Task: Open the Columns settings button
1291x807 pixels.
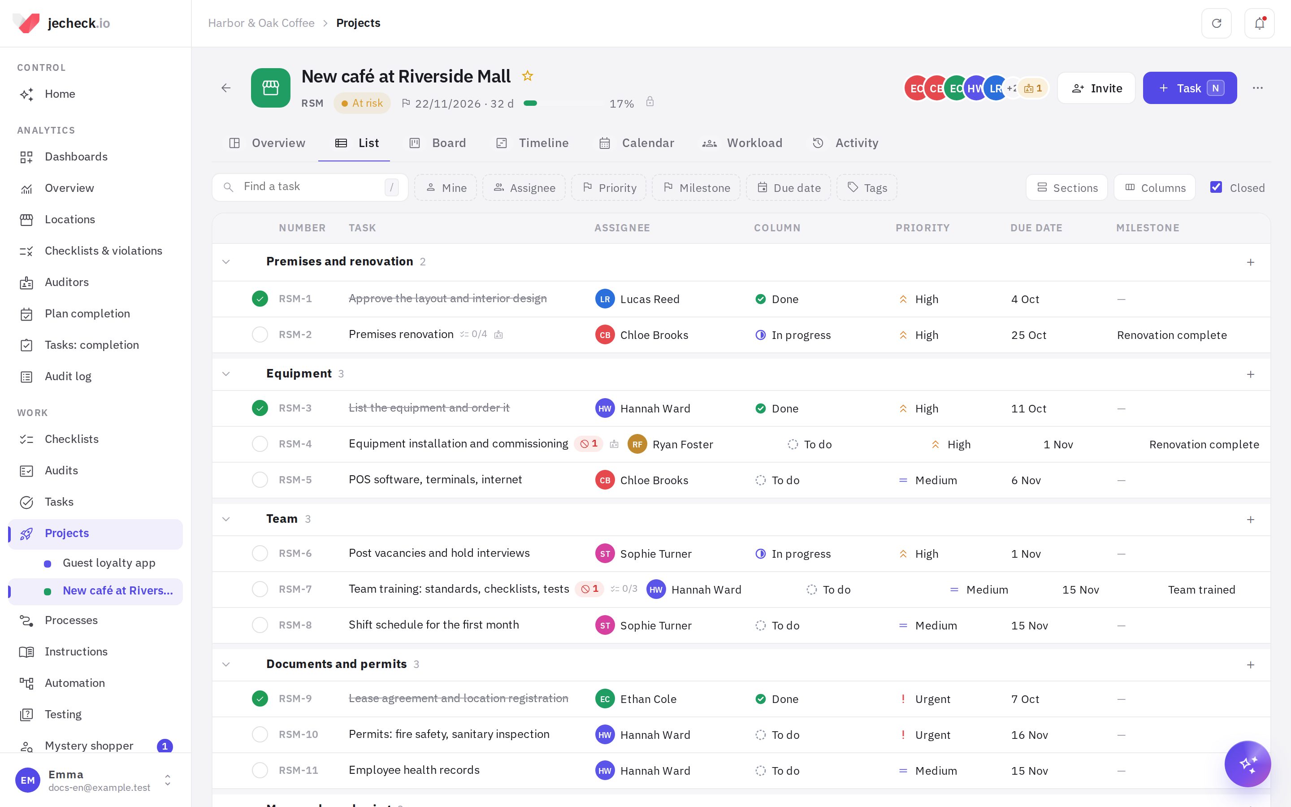Action: click(1154, 188)
